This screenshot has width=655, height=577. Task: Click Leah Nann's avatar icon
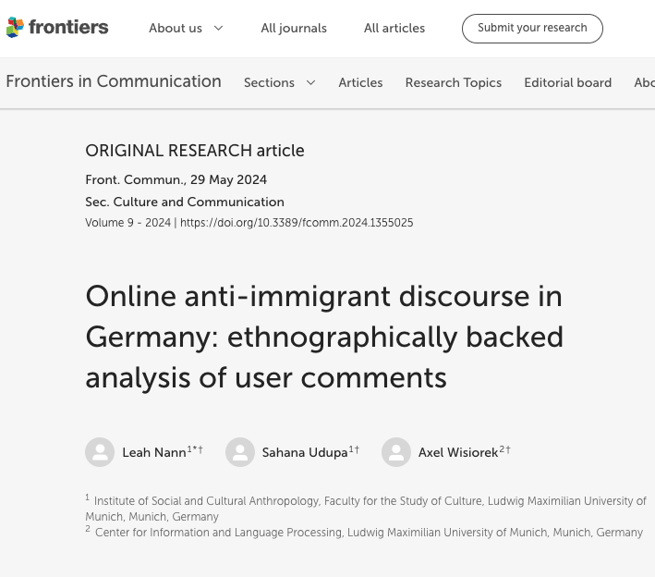(100, 452)
